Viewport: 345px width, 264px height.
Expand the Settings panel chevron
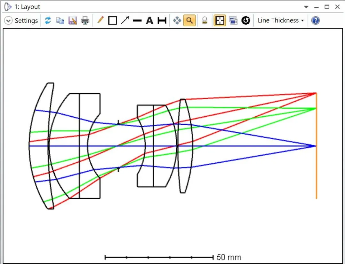[8, 21]
